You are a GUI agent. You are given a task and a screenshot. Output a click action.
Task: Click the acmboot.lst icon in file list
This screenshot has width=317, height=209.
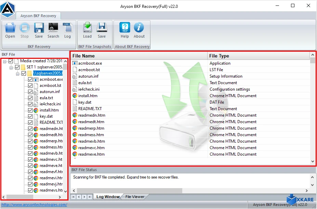click(75, 70)
